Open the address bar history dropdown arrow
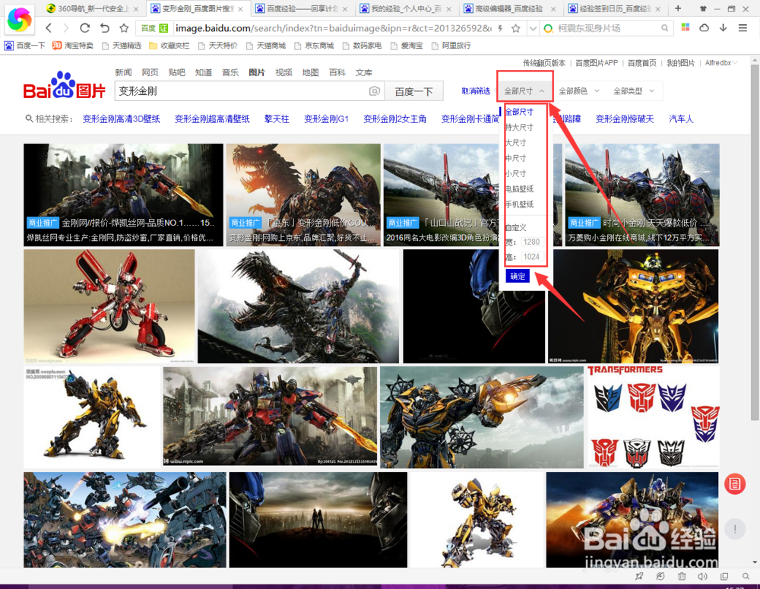This screenshot has height=589, width=760. point(533,29)
